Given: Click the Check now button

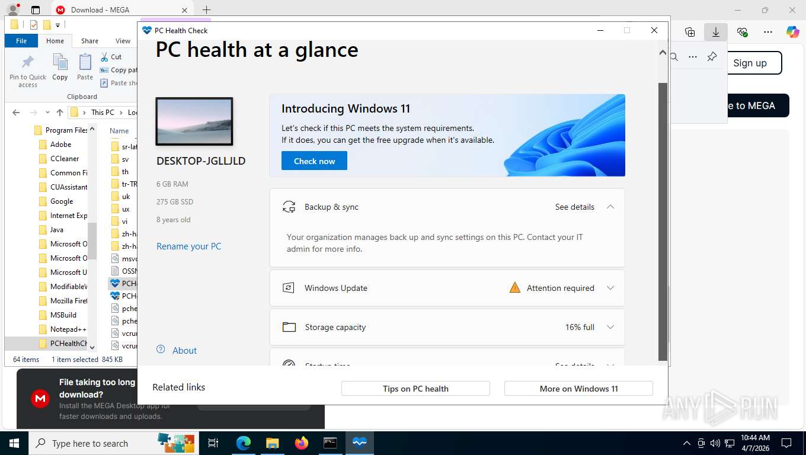Looking at the screenshot, I should pyautogui.click(x=314, y=161).
